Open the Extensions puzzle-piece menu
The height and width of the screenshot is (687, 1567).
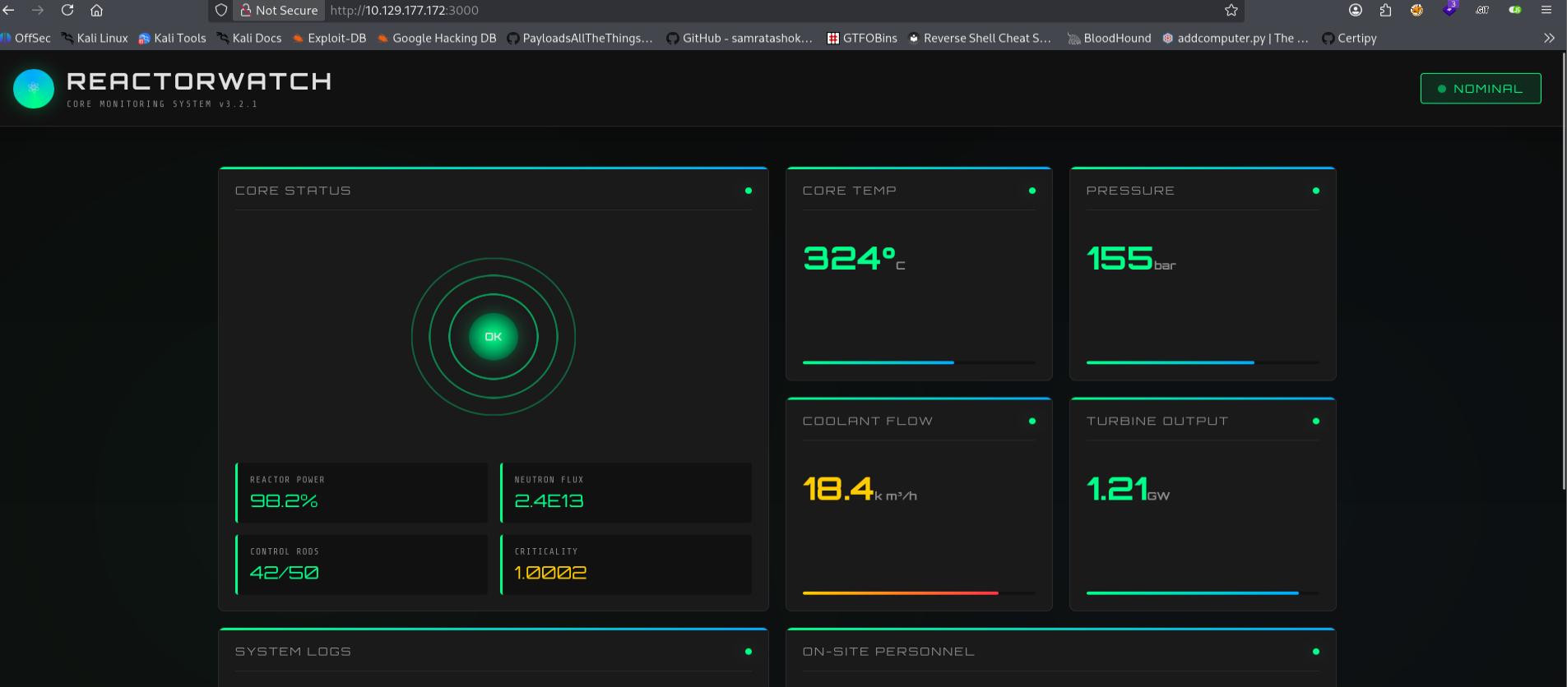click(1385, 10)
